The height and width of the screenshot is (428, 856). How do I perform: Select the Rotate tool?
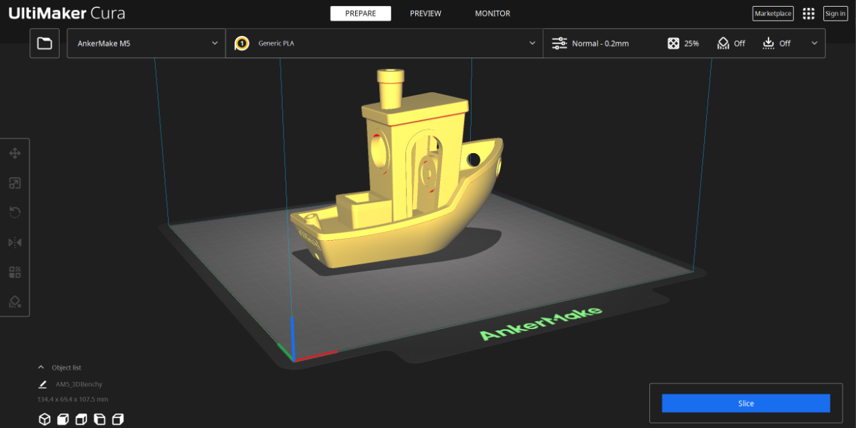[x=14, y=212]
